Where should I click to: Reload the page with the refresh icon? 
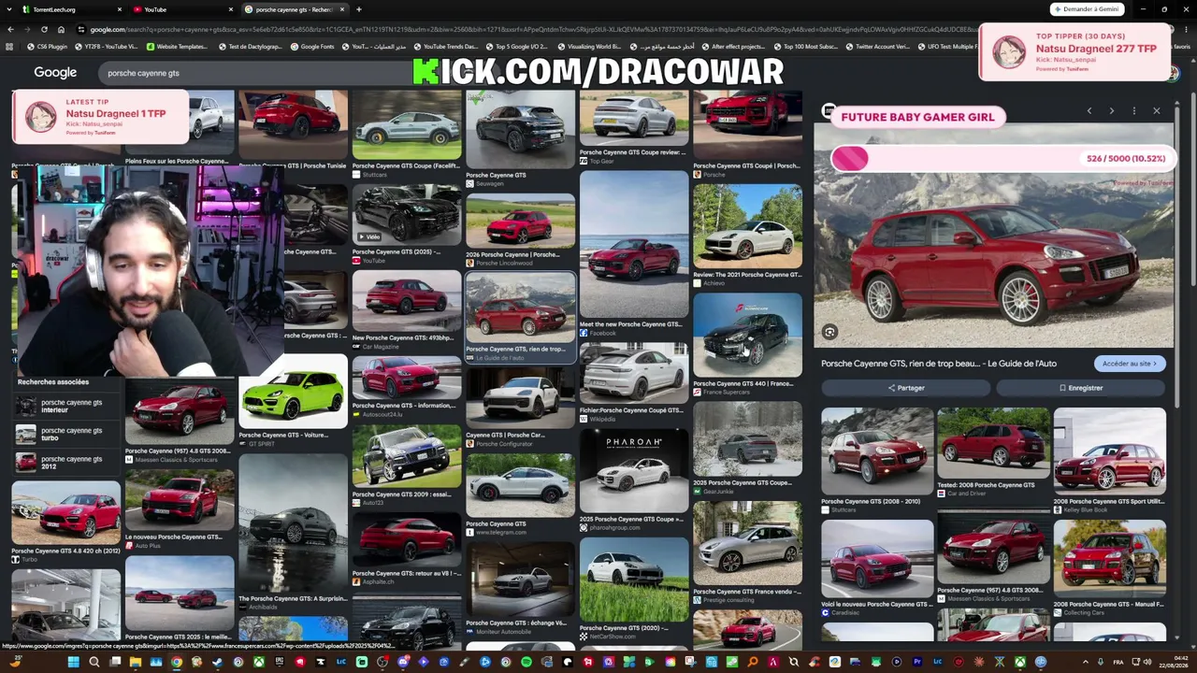[x=43, y=29]
